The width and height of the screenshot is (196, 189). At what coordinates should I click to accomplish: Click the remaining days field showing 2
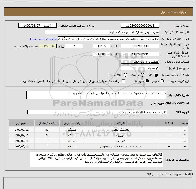74,46
